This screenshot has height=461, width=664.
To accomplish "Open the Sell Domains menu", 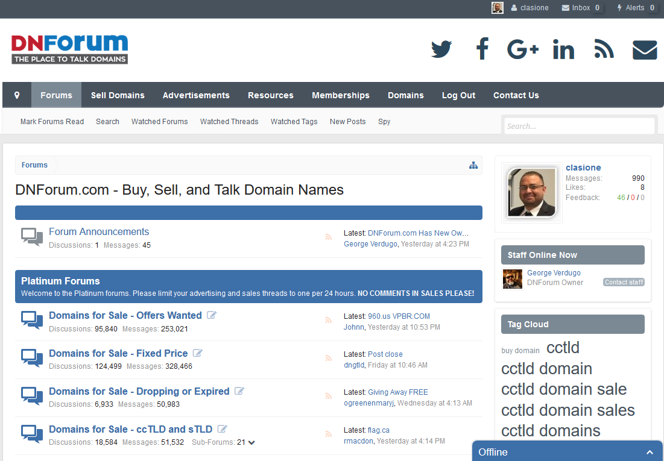I will click(118, 95).
